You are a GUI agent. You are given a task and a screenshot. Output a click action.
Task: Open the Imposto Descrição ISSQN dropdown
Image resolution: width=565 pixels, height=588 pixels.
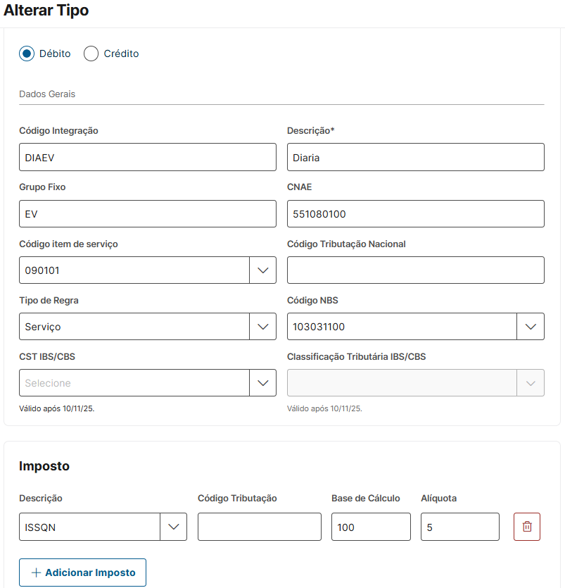[x=173, y=527]
